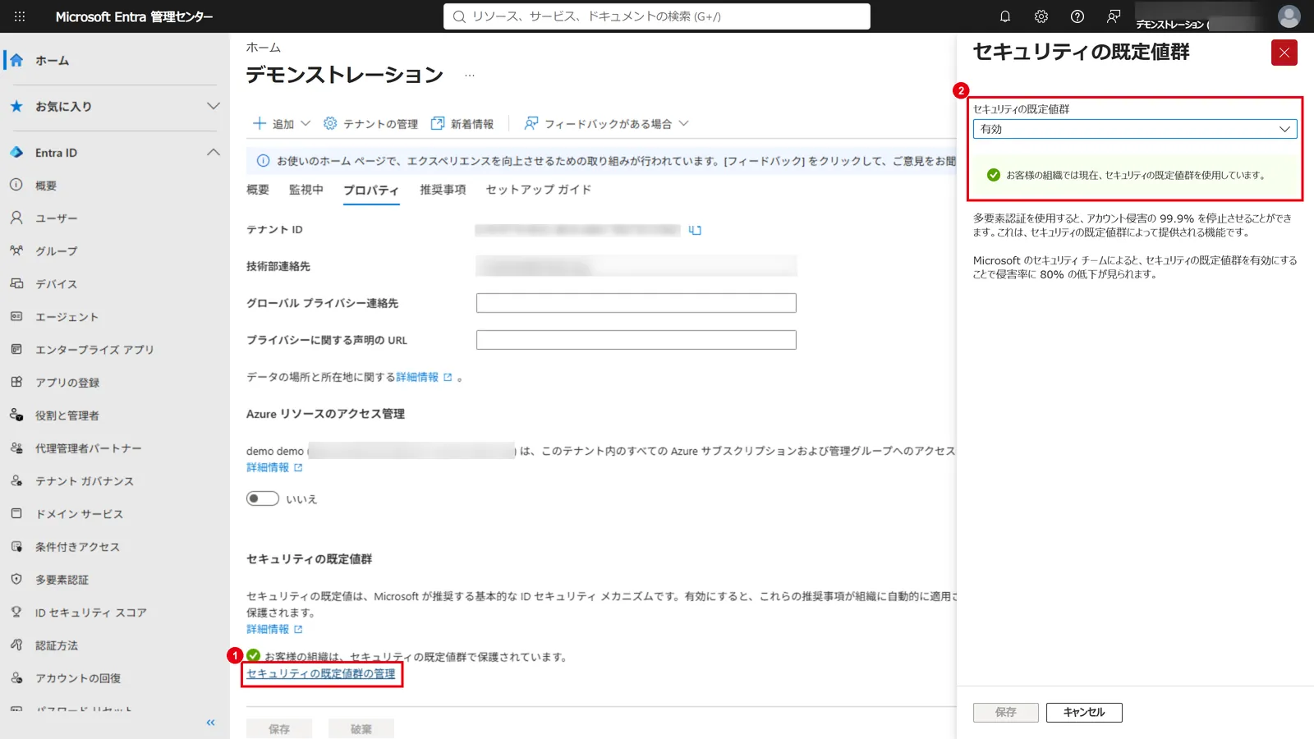The width and height of the screenshot is (1314, 739).
Task: Switch to the 概要 tab
Action: [258, 190]
